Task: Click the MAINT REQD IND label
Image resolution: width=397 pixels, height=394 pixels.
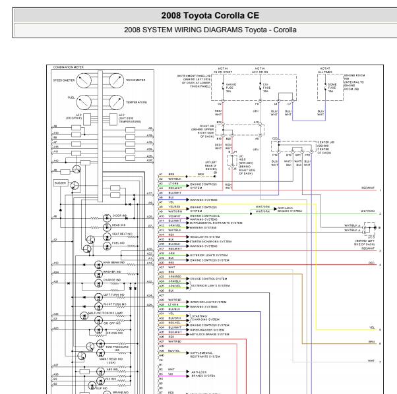Action: (x=111, y=360)
